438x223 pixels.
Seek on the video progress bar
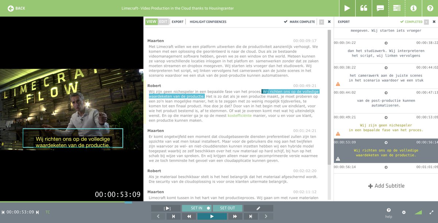[72, 202]
